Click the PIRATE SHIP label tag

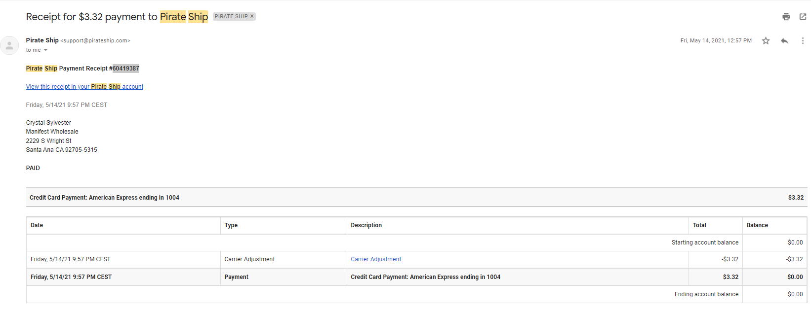[231, 16]
